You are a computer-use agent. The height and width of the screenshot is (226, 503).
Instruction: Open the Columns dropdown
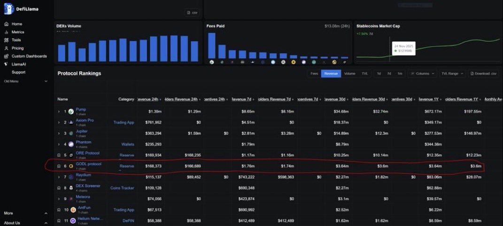[x=422, y=74]
